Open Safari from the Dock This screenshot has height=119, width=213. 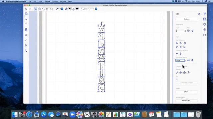coord(29,115)
